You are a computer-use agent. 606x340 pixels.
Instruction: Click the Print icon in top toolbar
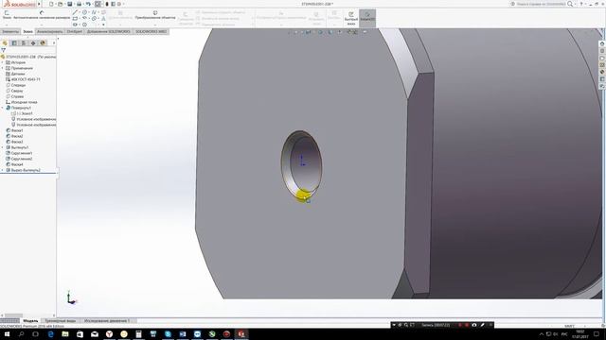coord(79,4)
